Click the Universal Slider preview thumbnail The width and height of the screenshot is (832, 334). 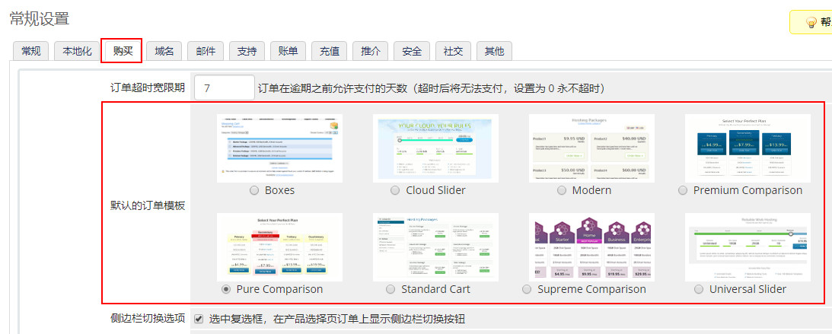point(748,247)
